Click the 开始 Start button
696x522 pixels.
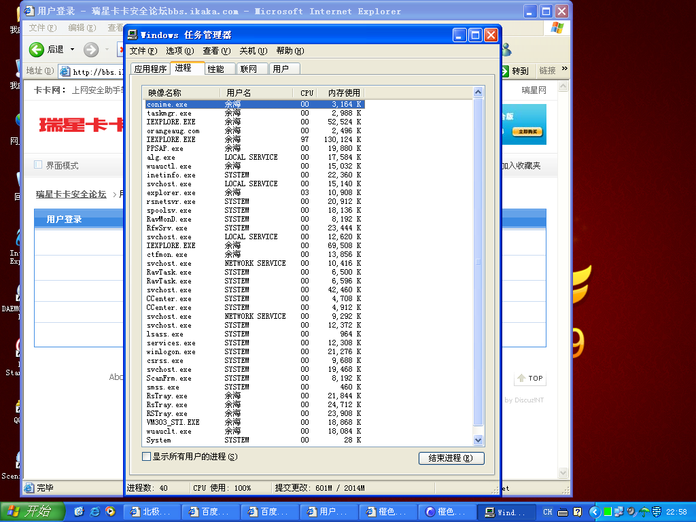(33, 511)
